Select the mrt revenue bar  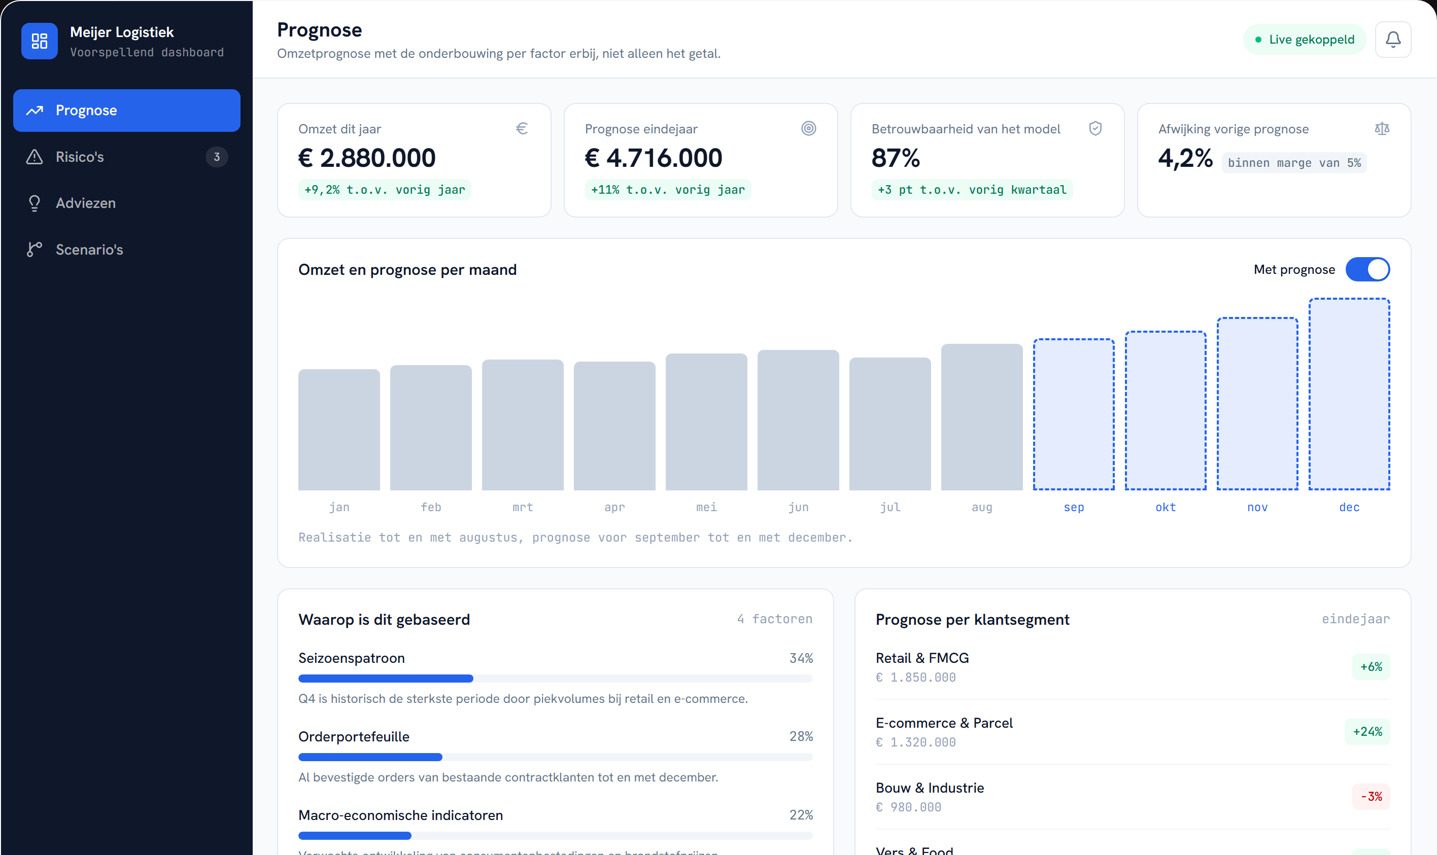(523, 425)
